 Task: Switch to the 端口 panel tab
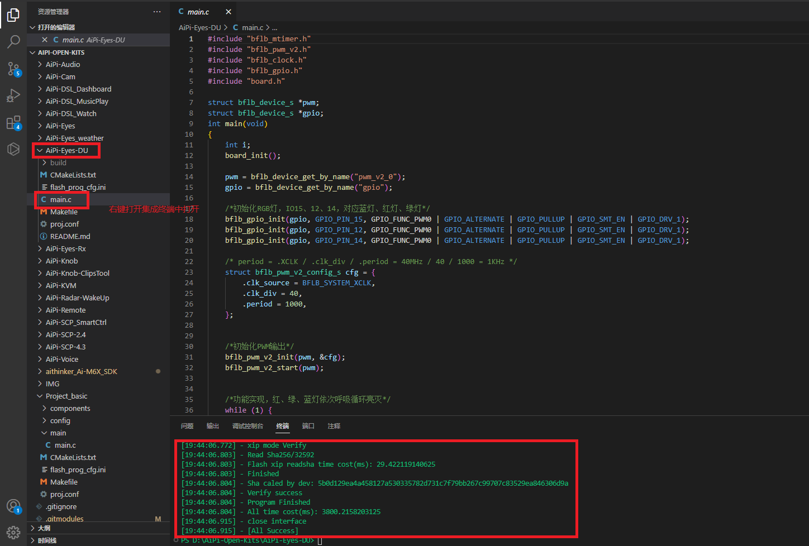click(x=308, y=426)
